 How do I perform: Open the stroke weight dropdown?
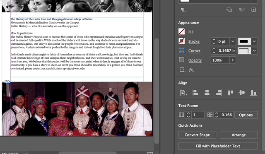pos(233,41)
